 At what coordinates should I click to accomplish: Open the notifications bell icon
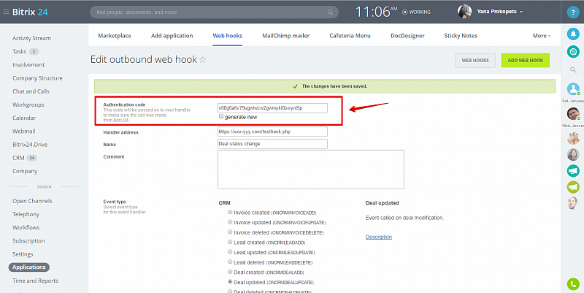pos(573,34)
